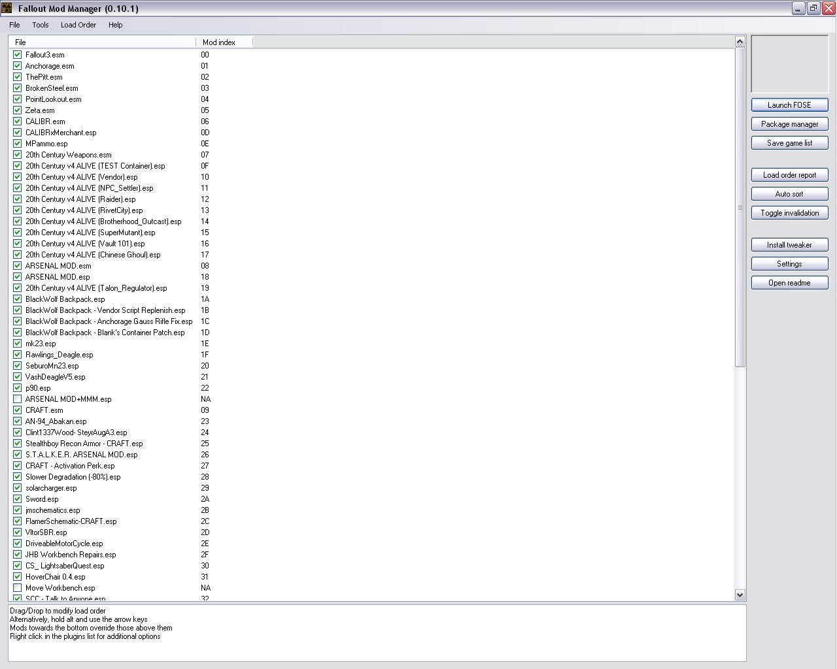
Task: Select S.T.A.L.K.E.R. ARSENAL MOD.esp
Action: point(82,455)
